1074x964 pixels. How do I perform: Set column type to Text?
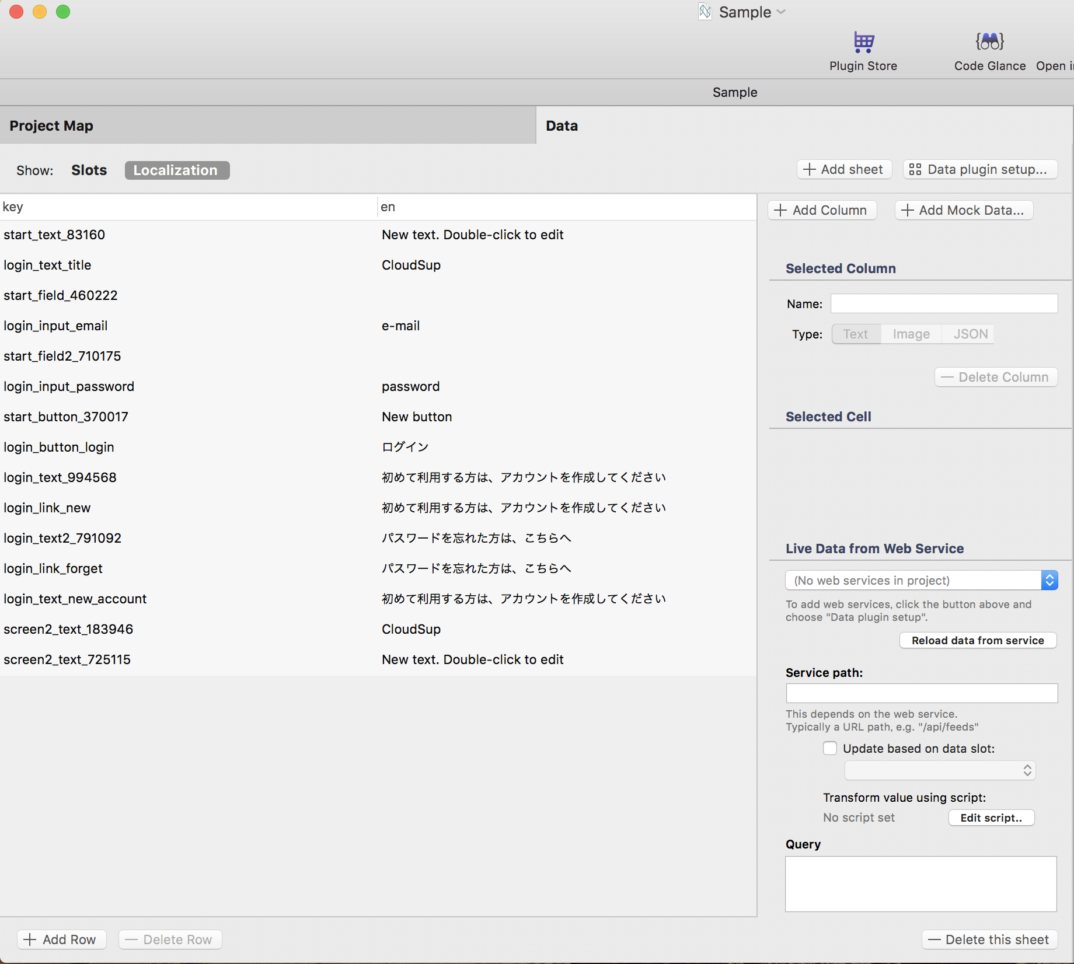click(856, 334)
